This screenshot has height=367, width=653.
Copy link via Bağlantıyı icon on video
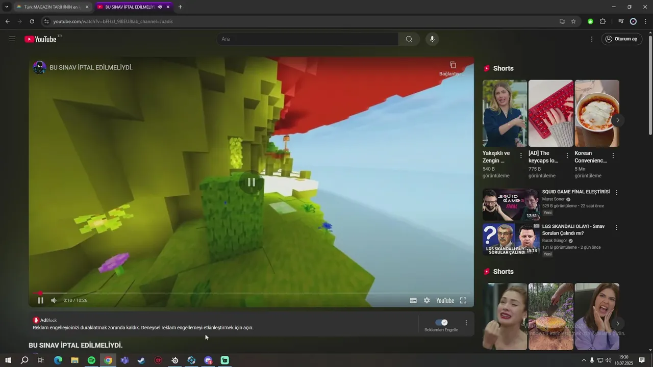tap(453, 68)
